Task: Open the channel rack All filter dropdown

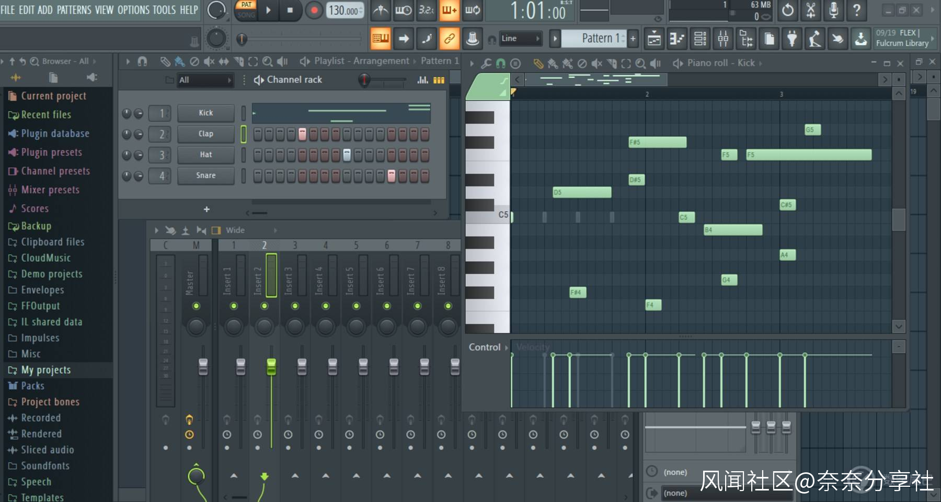Action: pos(204,80)
